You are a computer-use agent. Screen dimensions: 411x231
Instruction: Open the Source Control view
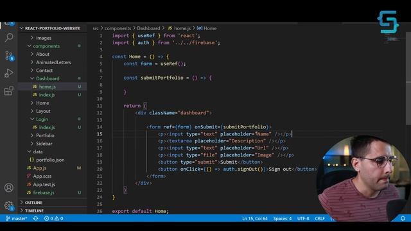(9, 56)
